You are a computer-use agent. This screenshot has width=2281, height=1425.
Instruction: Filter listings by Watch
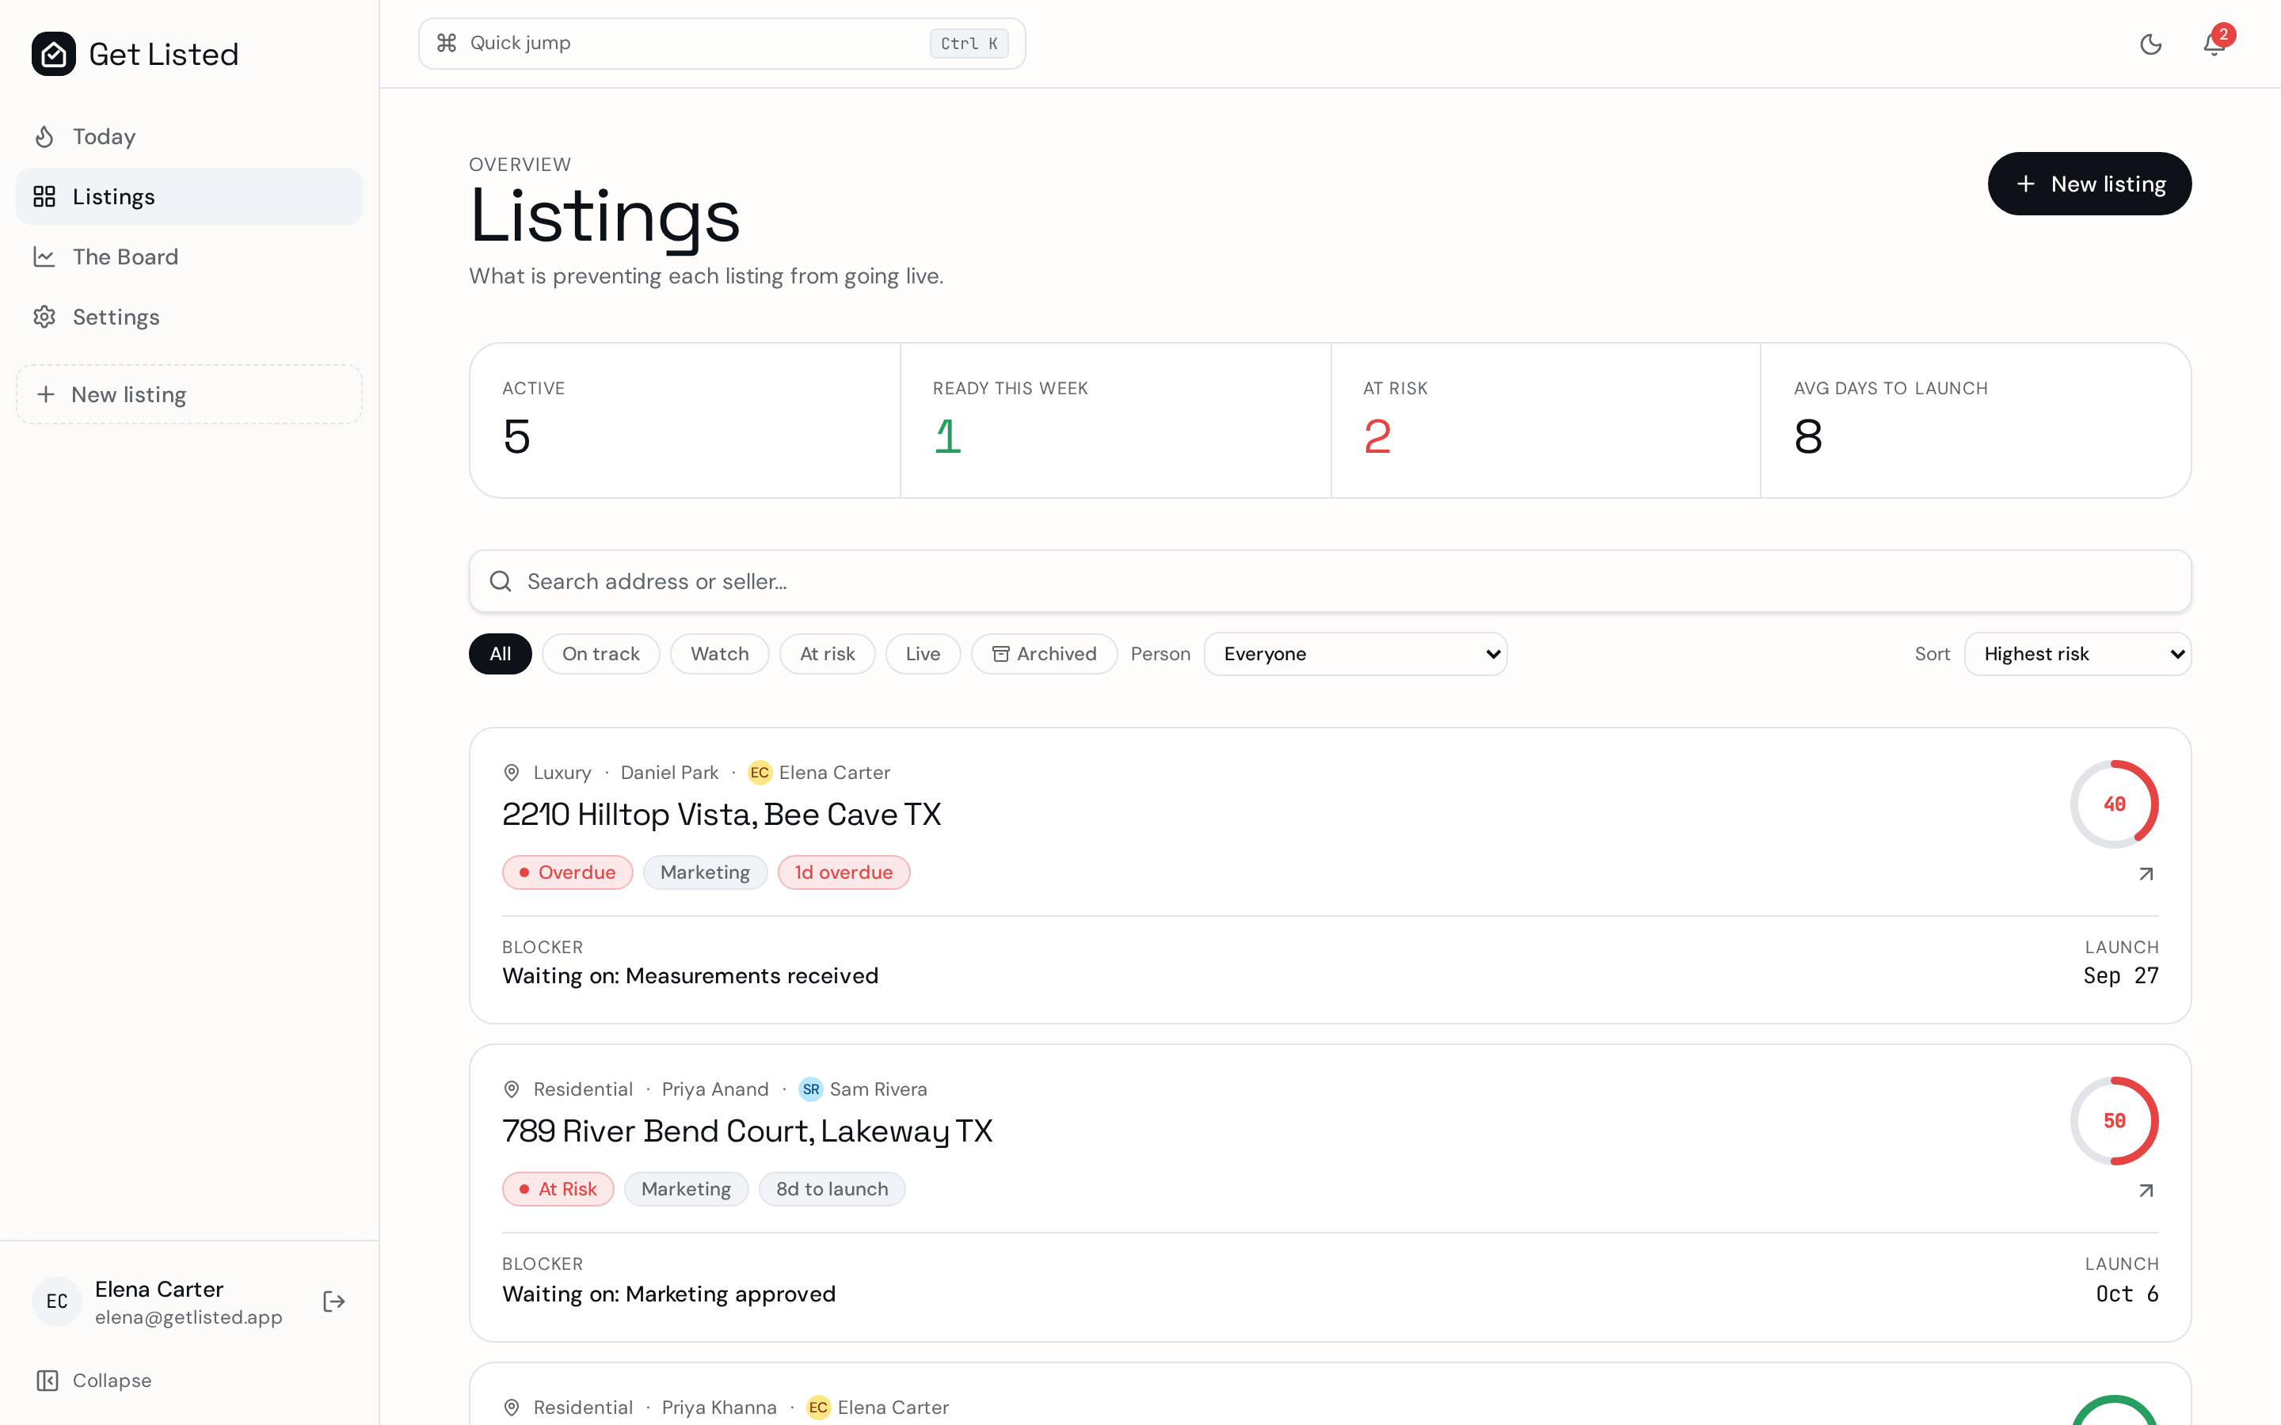pyautogui.click(x=719, y=654)
